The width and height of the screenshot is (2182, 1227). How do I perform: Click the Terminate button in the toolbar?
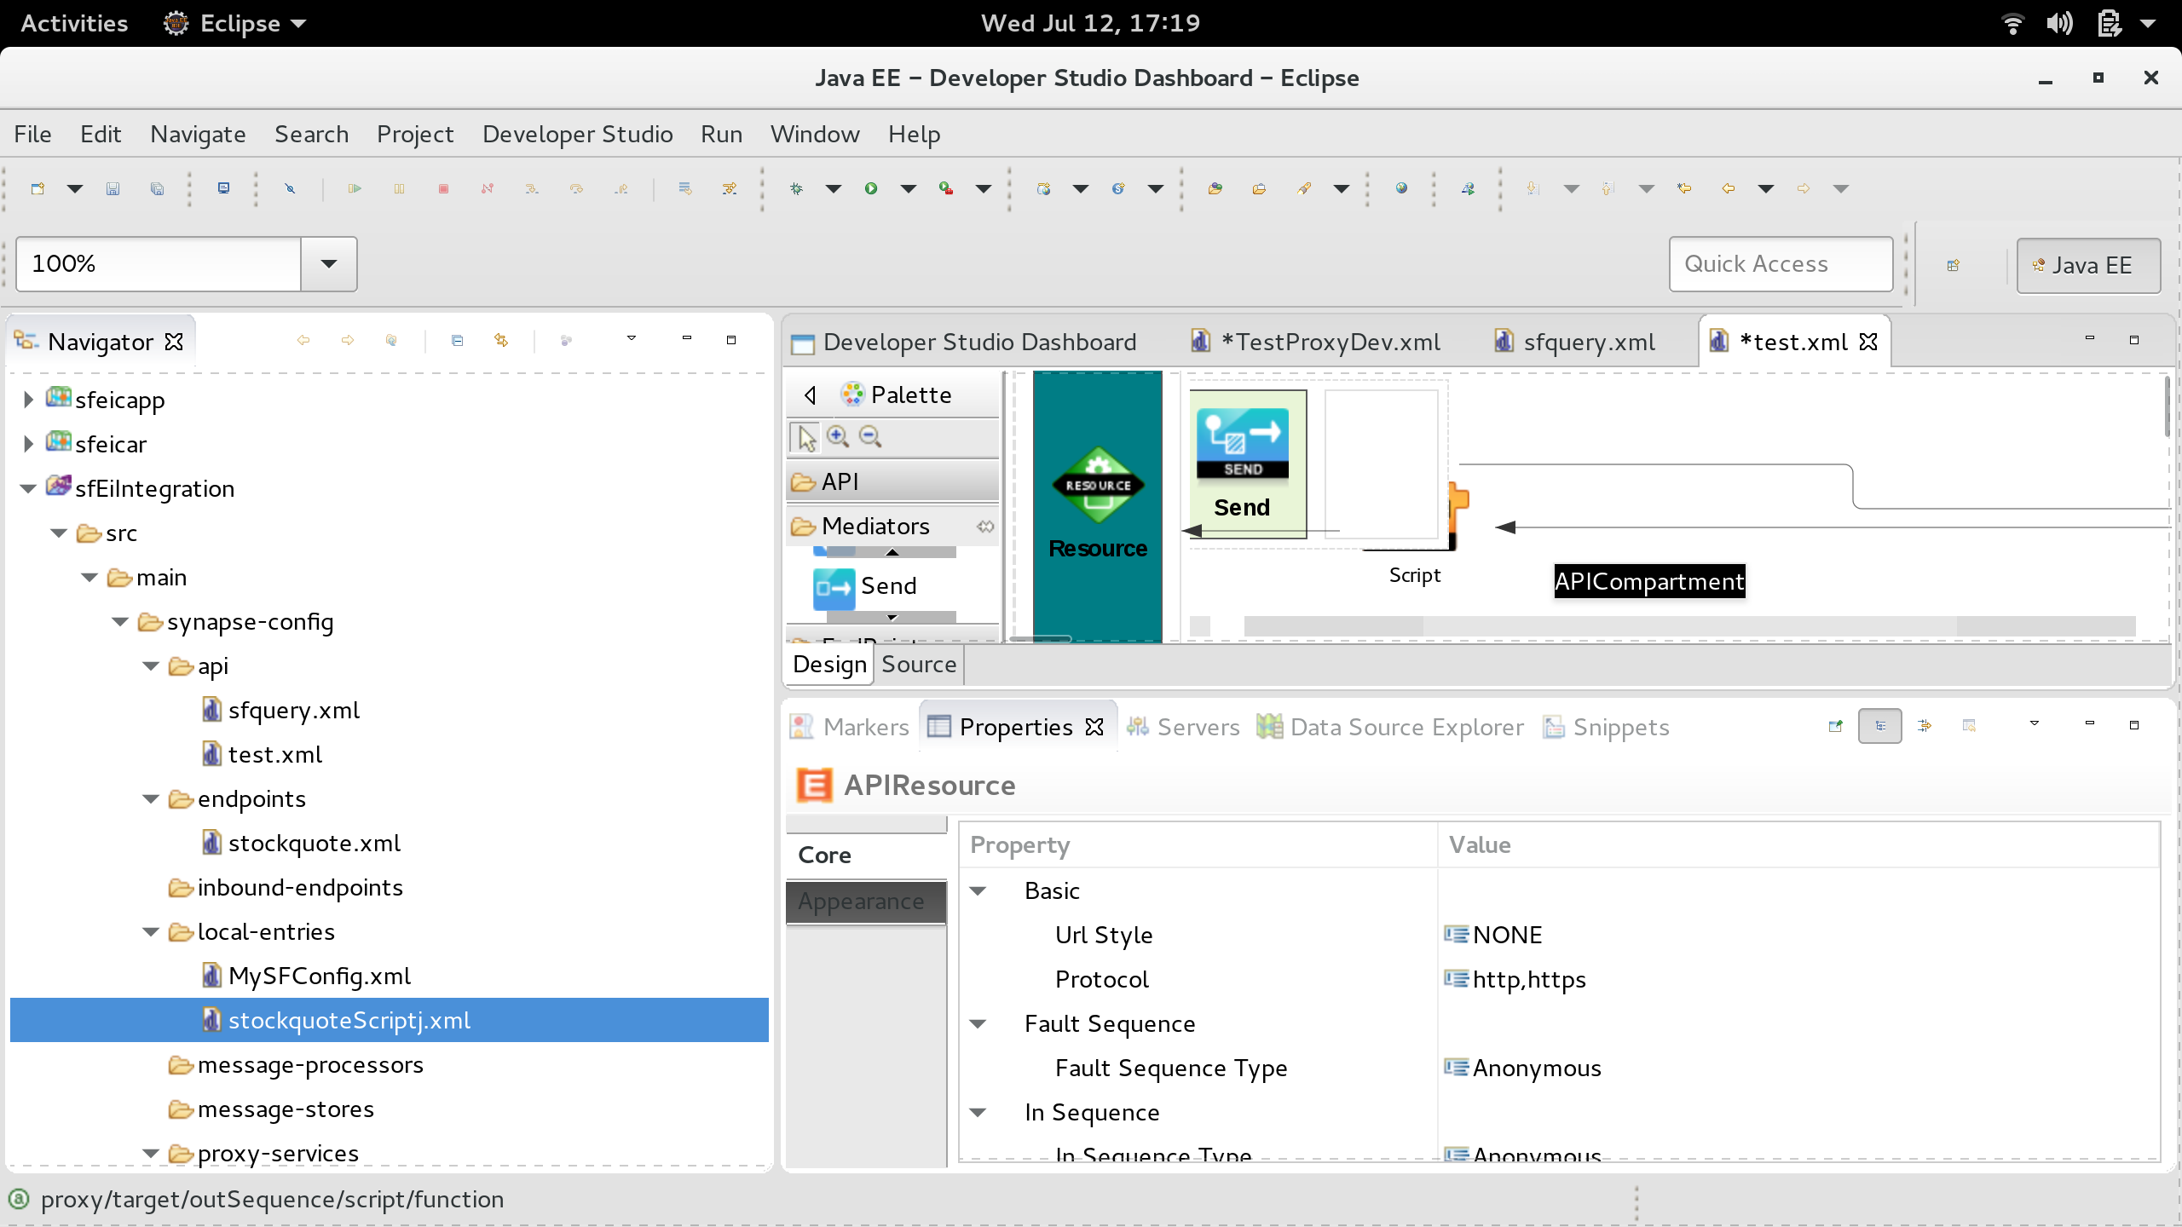pos(442,188)
